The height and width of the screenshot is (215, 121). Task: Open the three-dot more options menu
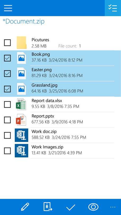[113, 207]
